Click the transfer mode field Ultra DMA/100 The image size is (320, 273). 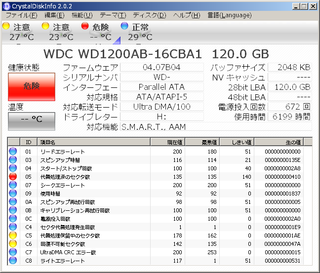point(162,107)
